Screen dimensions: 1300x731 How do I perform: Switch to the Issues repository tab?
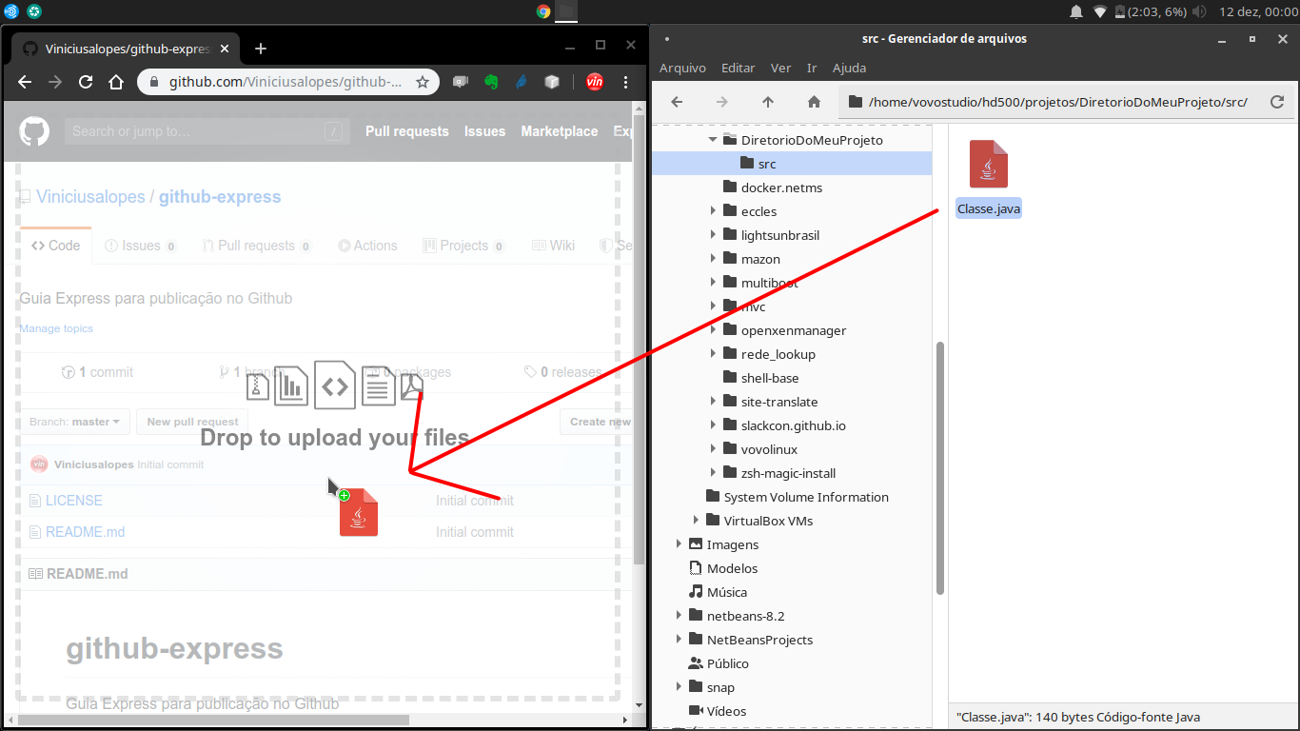(140, 246)
